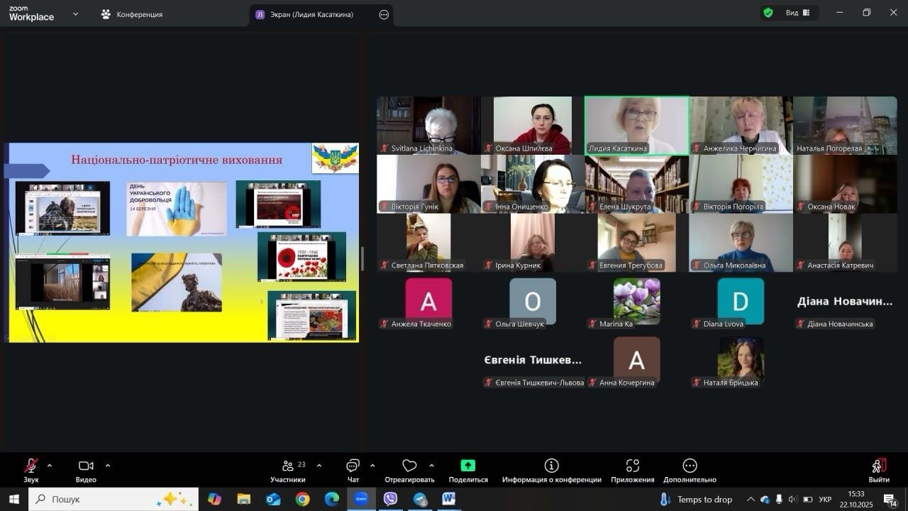Expand the audio options arrow beside Звук
This screenshot has width=908, height=511.
pyautogui.click(x=50, y=466)
